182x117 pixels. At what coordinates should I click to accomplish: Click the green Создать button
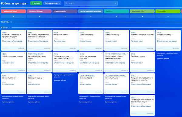coord(36,3)
